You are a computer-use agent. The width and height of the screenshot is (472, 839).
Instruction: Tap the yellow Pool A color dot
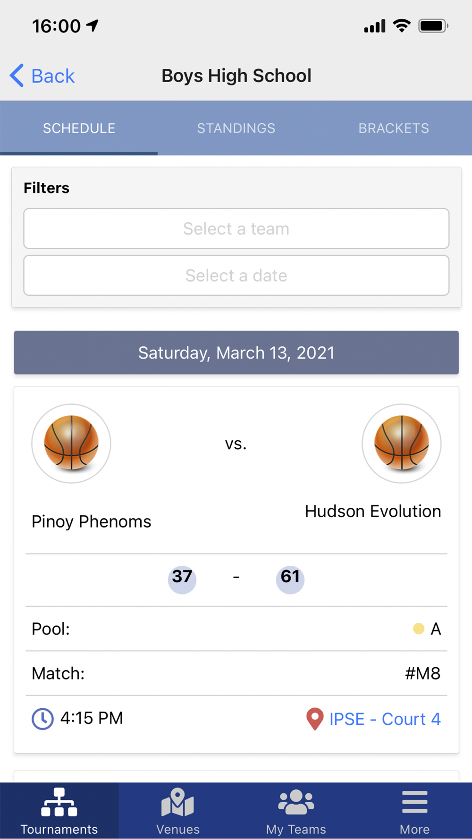click(418, 629)
